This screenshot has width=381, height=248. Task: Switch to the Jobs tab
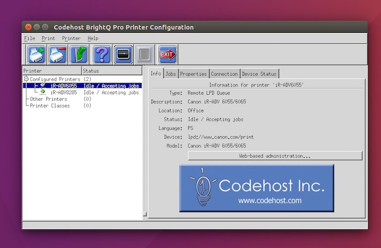pos(170,74)
